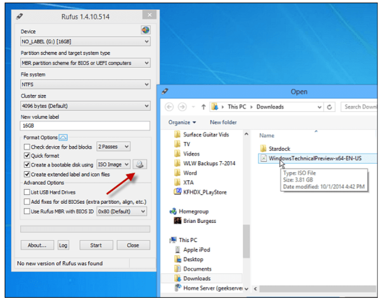381x303 pixels.
Task: Click the back arrow in Open dialog
Action: [x=169, y=107]
